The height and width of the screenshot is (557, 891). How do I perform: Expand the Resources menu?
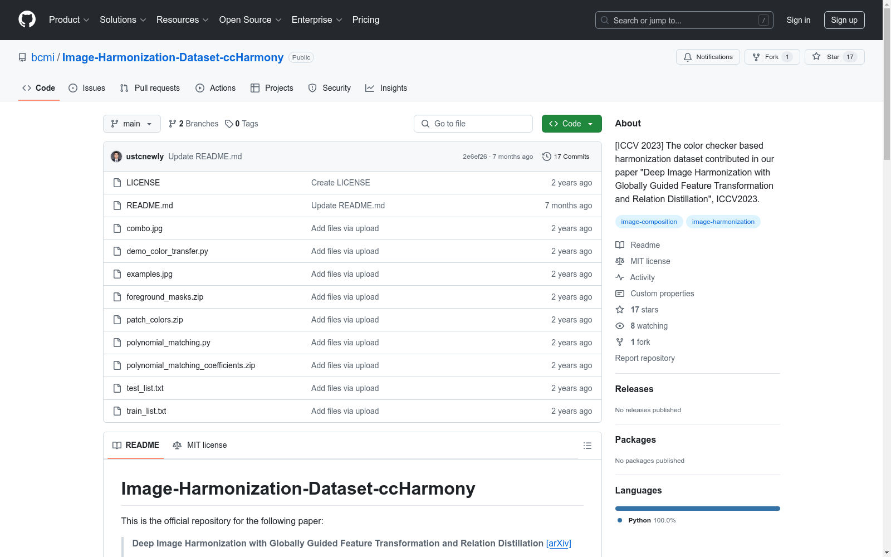(183, 19)
